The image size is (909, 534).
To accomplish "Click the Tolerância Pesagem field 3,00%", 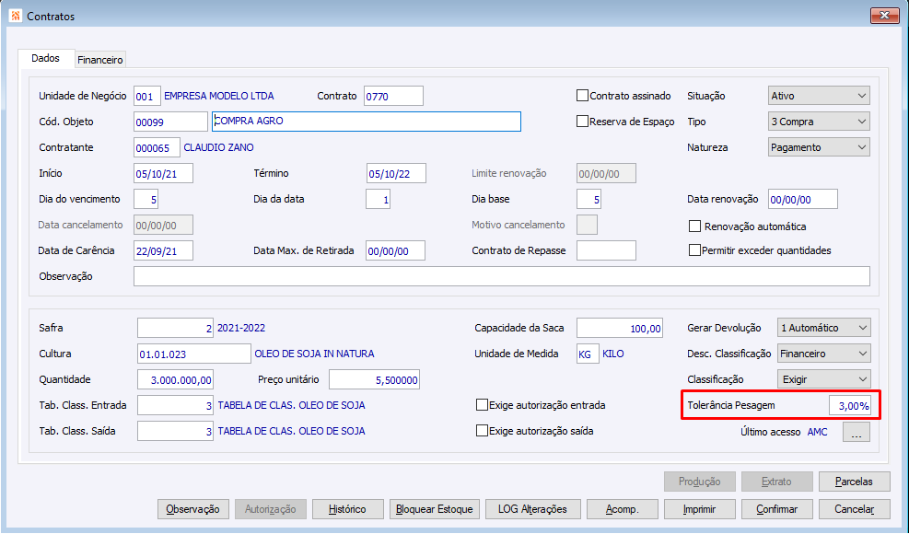I will (849, 406).
